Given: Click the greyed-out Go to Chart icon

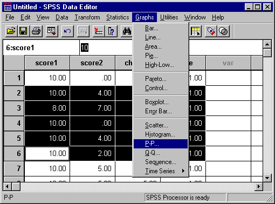Looking at the screenshot, I should [83, 31].
